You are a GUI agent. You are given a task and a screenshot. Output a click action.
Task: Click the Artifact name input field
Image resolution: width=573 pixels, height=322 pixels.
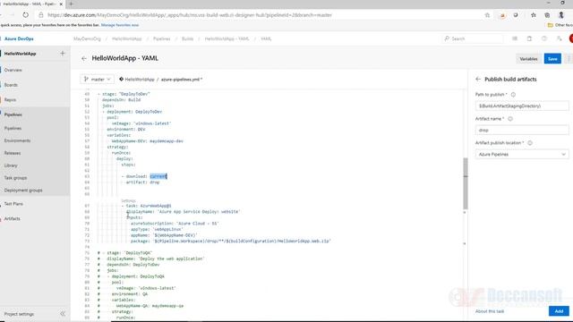tap(522, 130)
